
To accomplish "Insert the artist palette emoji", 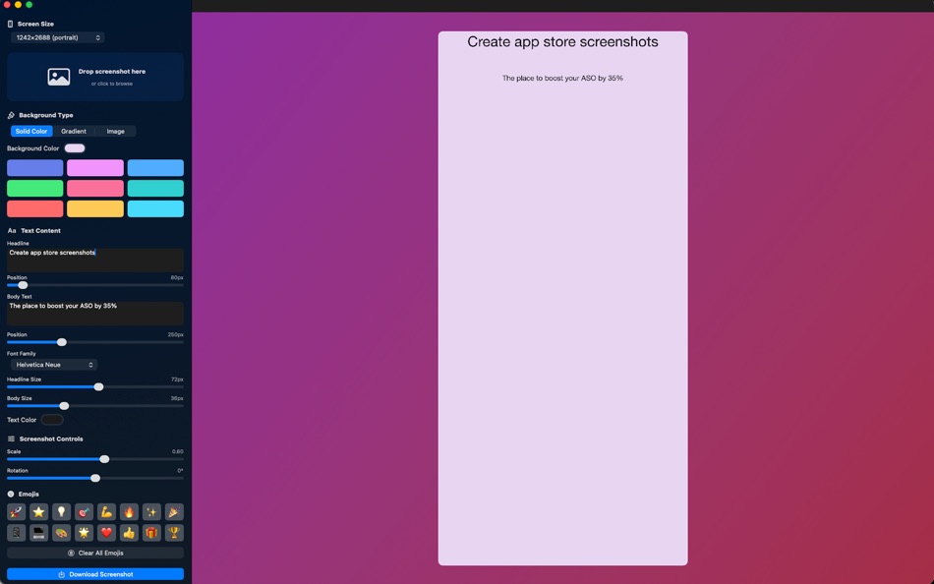I will pyautogui.click(x=60, y=533).
